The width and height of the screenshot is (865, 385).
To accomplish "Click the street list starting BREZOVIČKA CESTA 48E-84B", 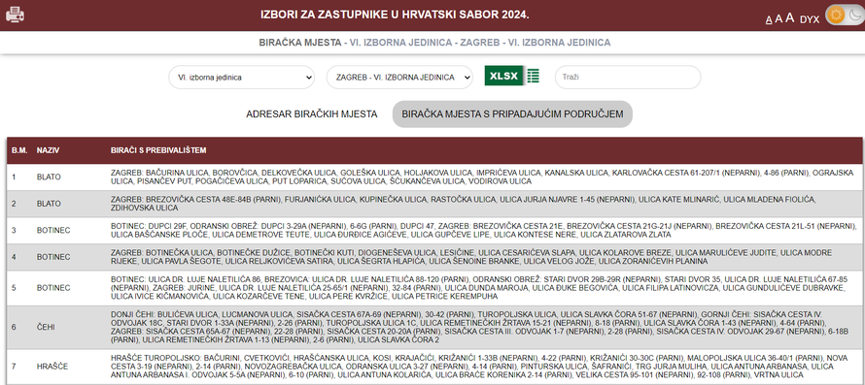I will (464, 204).
